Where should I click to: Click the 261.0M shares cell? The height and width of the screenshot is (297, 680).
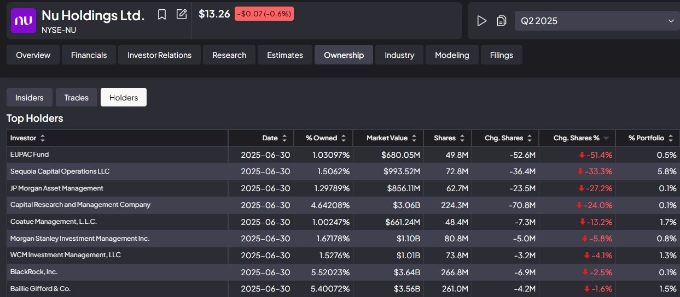coord(454,289)
